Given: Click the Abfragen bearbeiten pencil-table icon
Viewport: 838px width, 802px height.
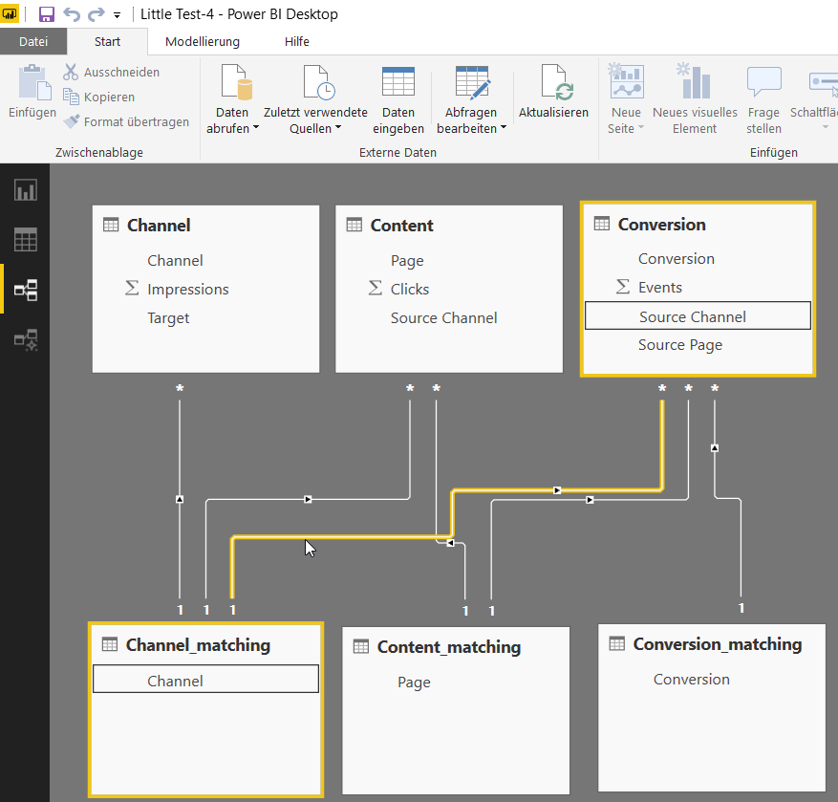Looking at the screenshot, I should coord(472,82).
